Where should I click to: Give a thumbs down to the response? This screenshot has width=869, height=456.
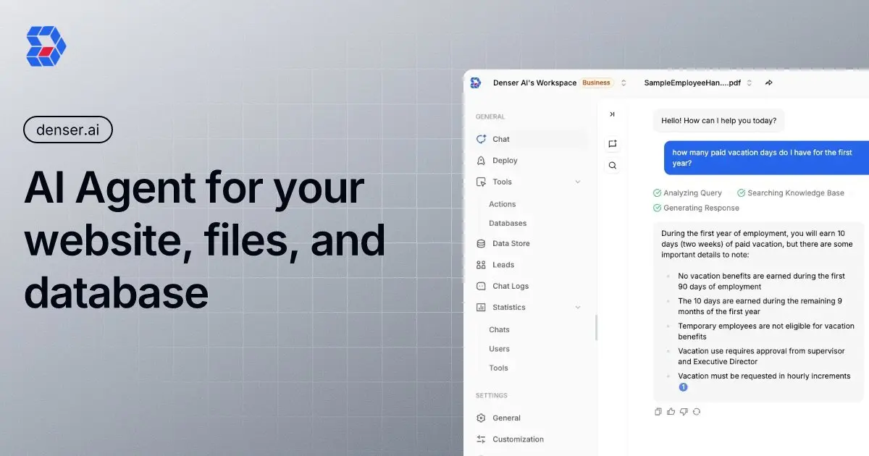[684, 411]
